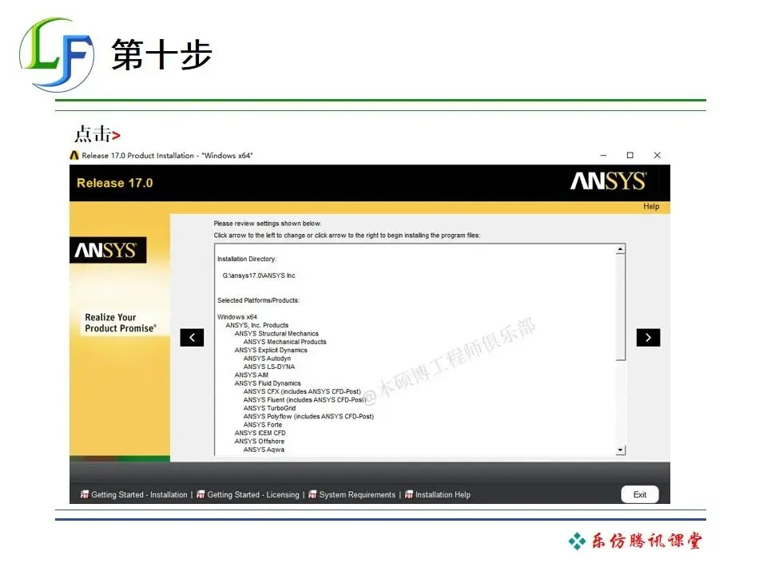
Task: Select 'ANSYS Fluent (includes ANSYS CFD-Post)' line
Action: tap(304, 400)
